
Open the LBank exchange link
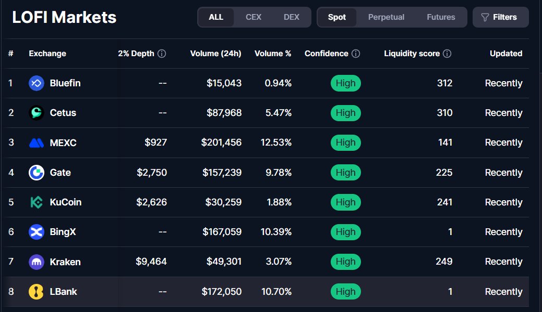pos(63,292)
